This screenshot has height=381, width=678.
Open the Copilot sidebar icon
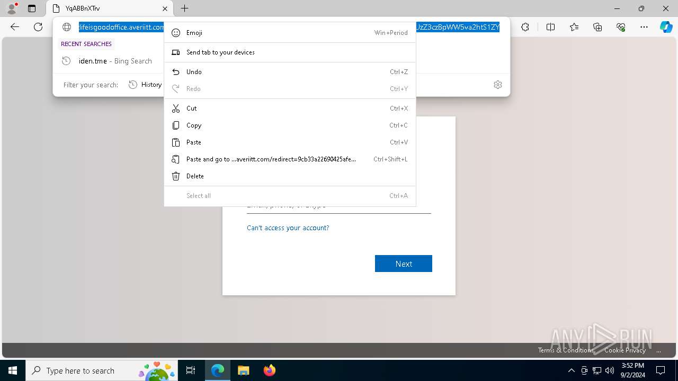click(x=666, y=27)
